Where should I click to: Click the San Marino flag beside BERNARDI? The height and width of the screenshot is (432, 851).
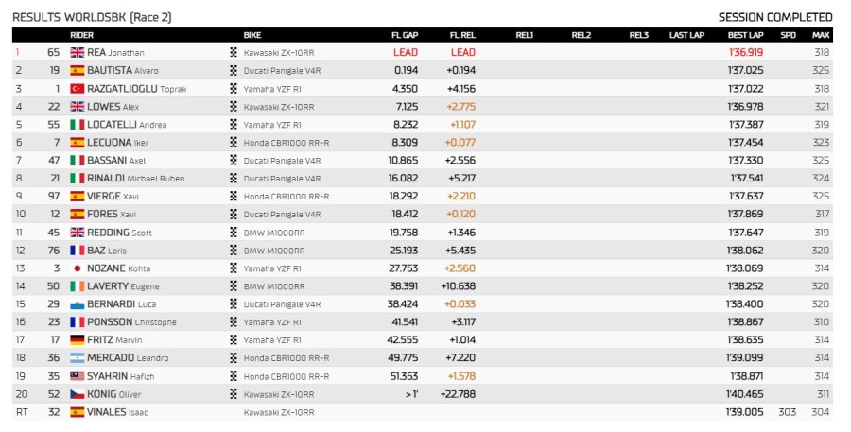click(x=78, y=304)
